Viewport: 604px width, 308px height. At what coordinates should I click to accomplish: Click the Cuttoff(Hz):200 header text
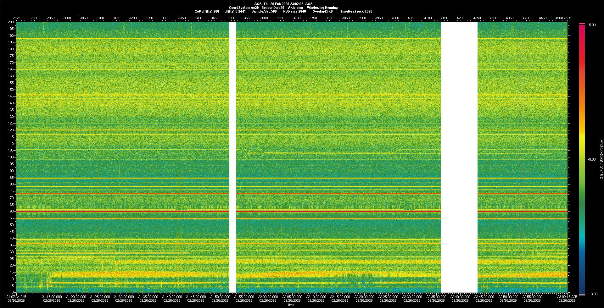coord(207,11)
